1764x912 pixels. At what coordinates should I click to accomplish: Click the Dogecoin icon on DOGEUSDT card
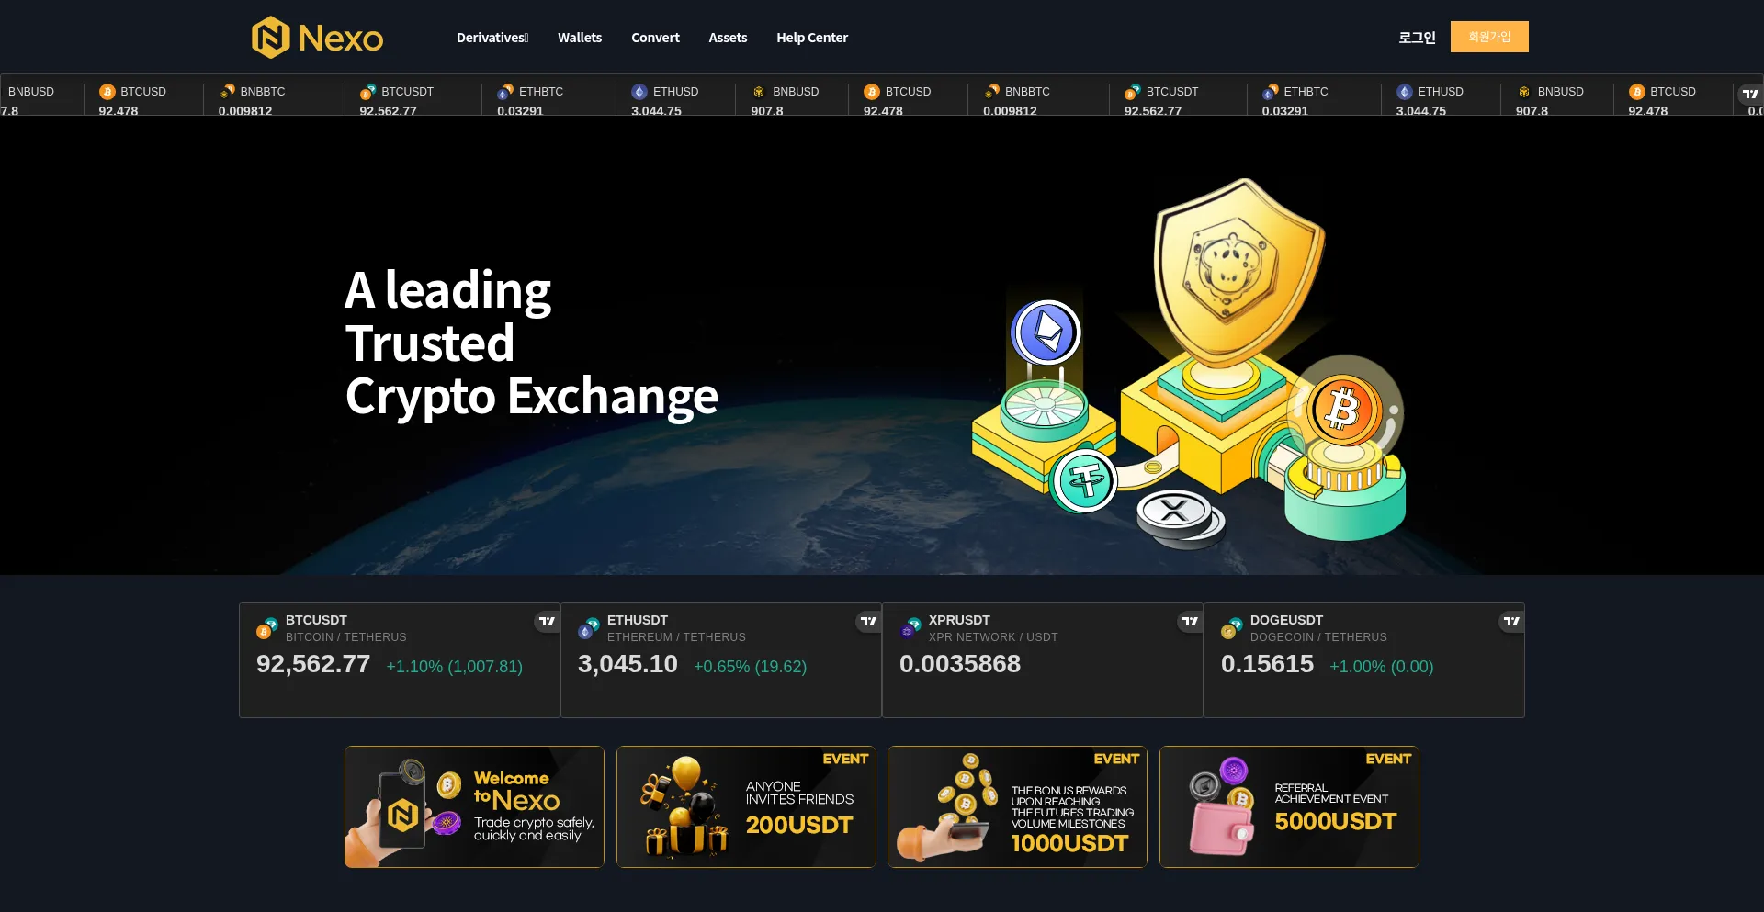[1228, 632]
